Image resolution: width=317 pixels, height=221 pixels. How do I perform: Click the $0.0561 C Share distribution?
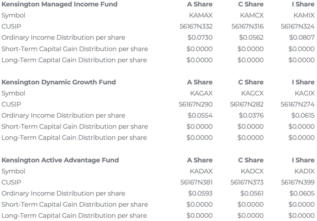pos(252,193)
